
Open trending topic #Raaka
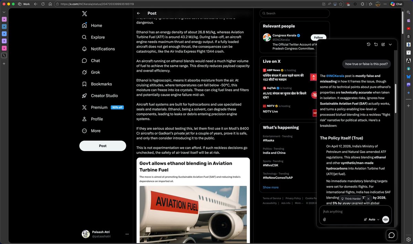click(269, 140)
